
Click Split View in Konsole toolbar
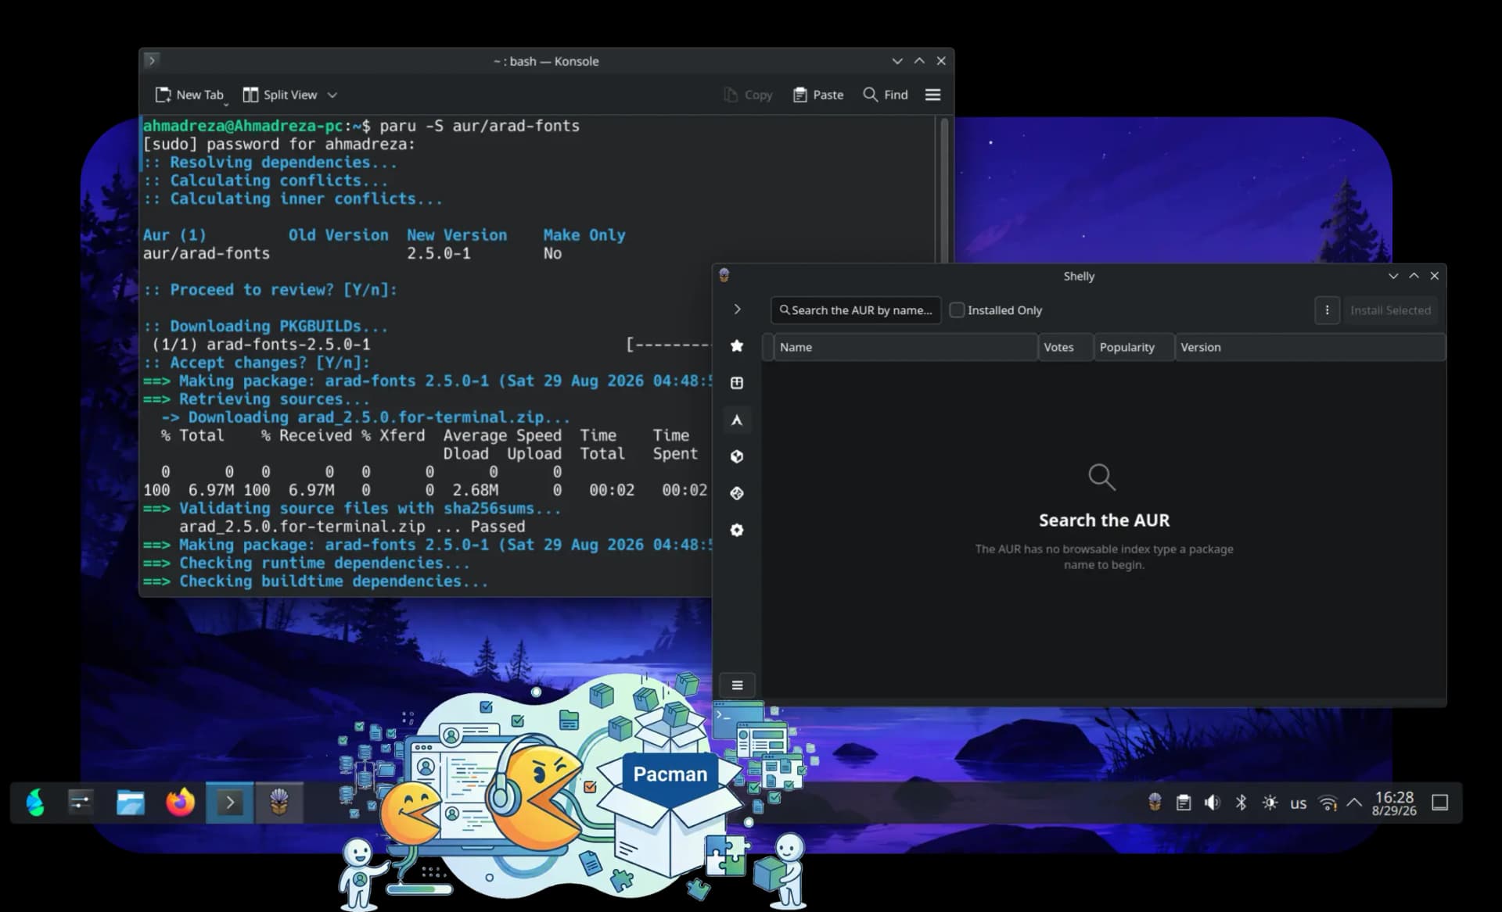[x=280, y=95]
